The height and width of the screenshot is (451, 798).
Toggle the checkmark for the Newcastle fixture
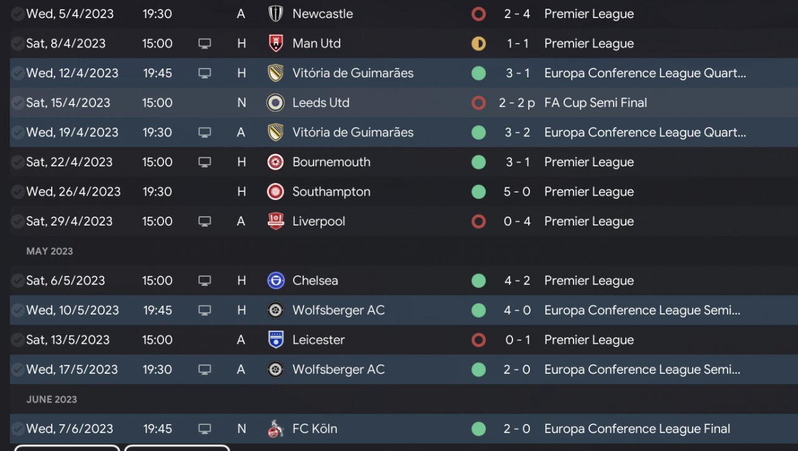(x=17, y=14)
